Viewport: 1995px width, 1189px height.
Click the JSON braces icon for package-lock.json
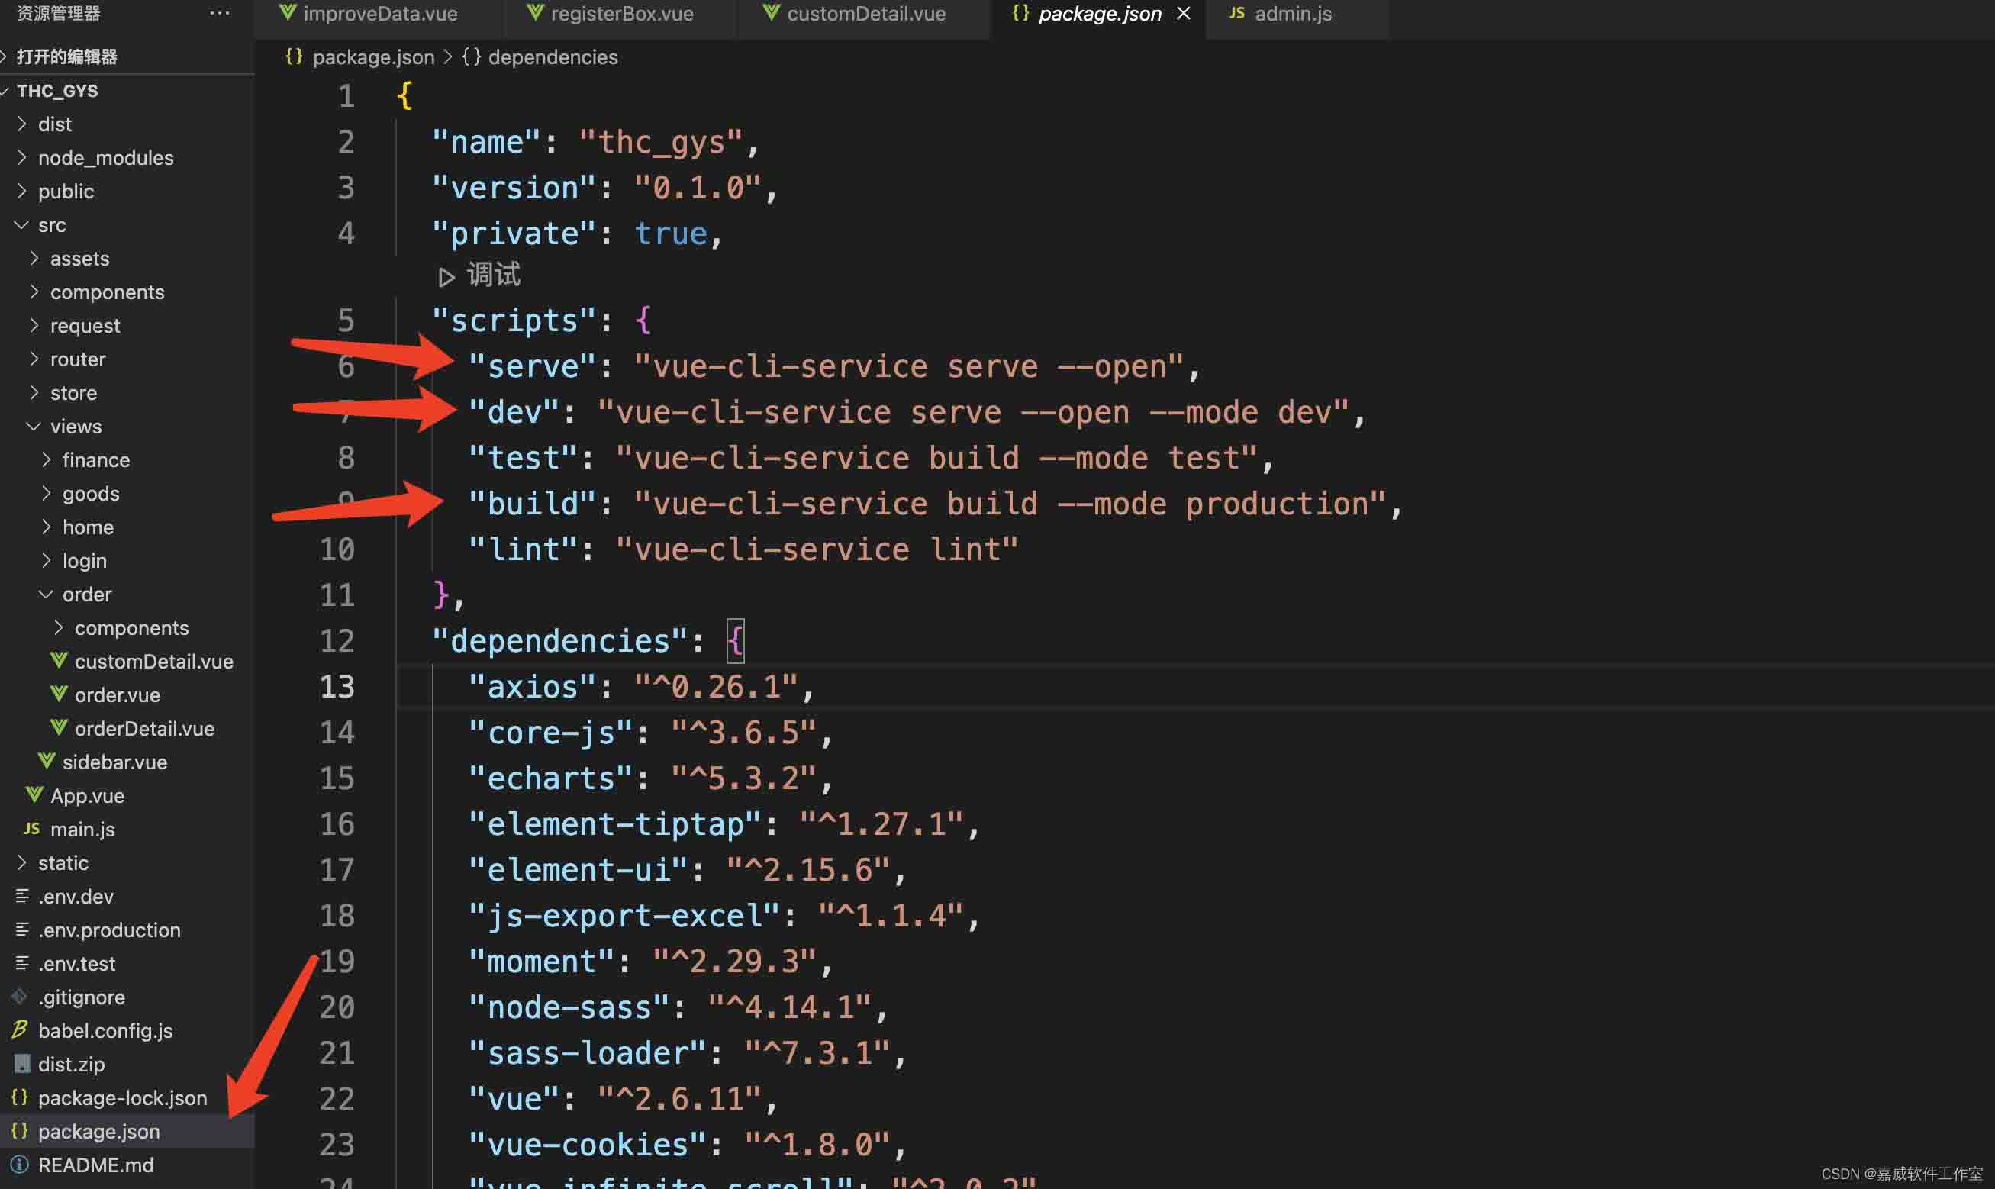20,1097
